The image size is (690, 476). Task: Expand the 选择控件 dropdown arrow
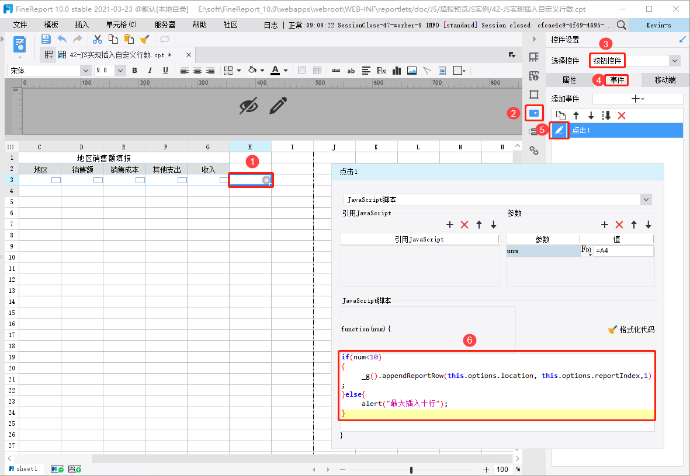(675, 61)
